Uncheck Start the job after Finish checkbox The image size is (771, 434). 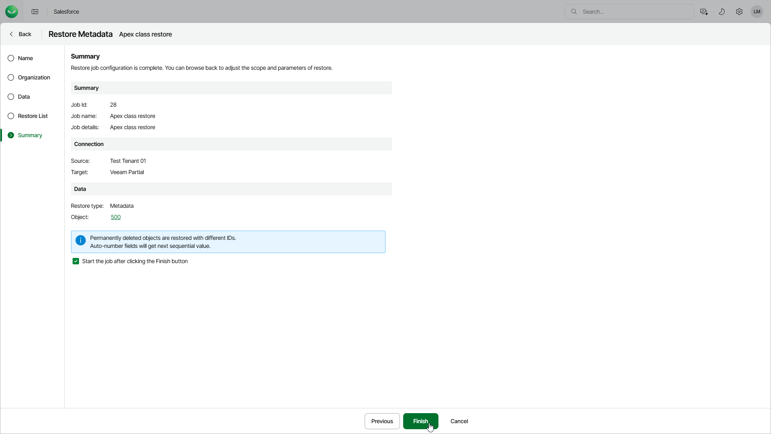(x=76, y=261)
